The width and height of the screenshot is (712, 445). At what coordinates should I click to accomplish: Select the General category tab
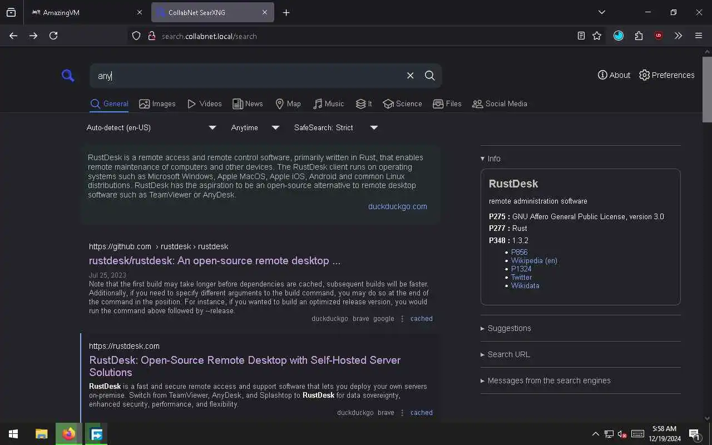pos(109,104)
